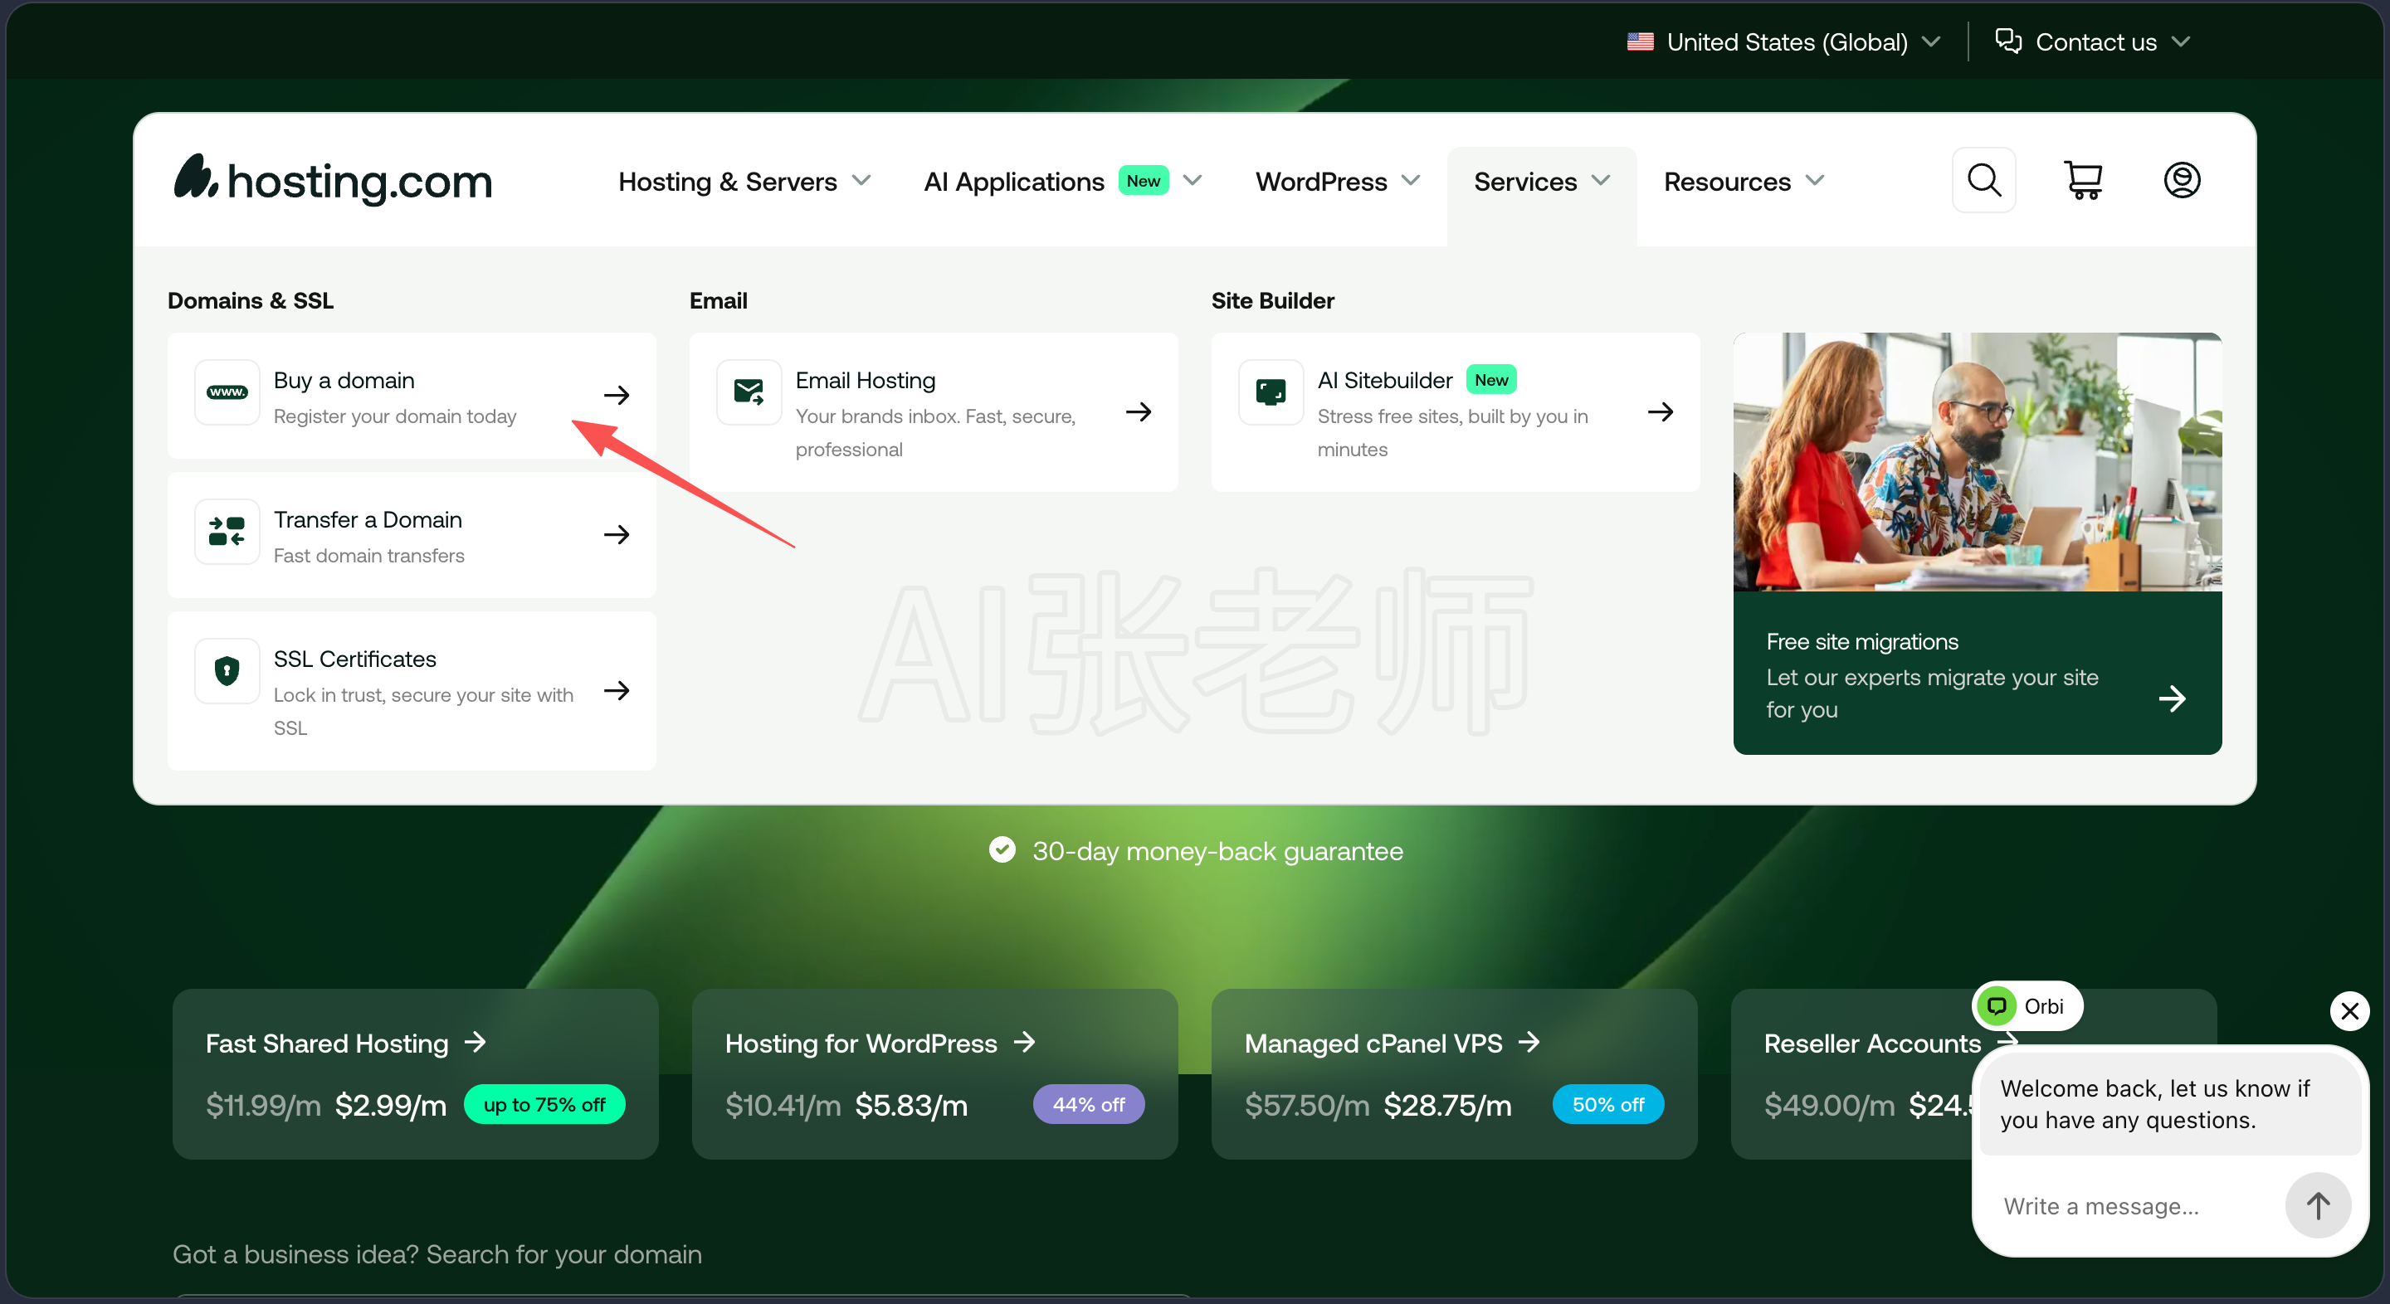The width and height of the screenshot is (2390, 1304).
Task: Click the $2.99/m shared hosting price
Action: [391, 1106]
